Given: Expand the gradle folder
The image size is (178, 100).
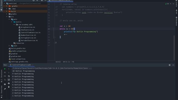Looking at the screenshot, I should (x=7, y=14).
